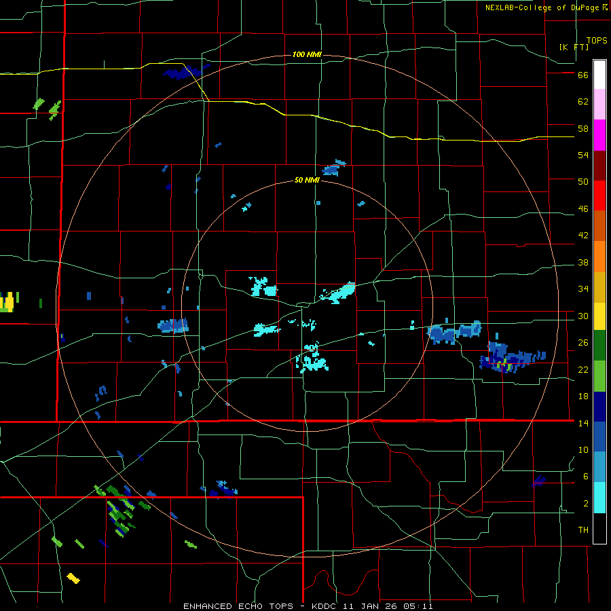This screenshot has height=611, width=611.
Task: Click the 50 NMI range ring label
Action: 307,180
